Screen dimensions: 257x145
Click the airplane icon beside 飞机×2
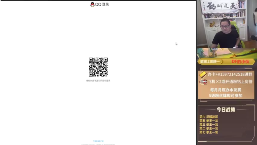coord(203,82)
